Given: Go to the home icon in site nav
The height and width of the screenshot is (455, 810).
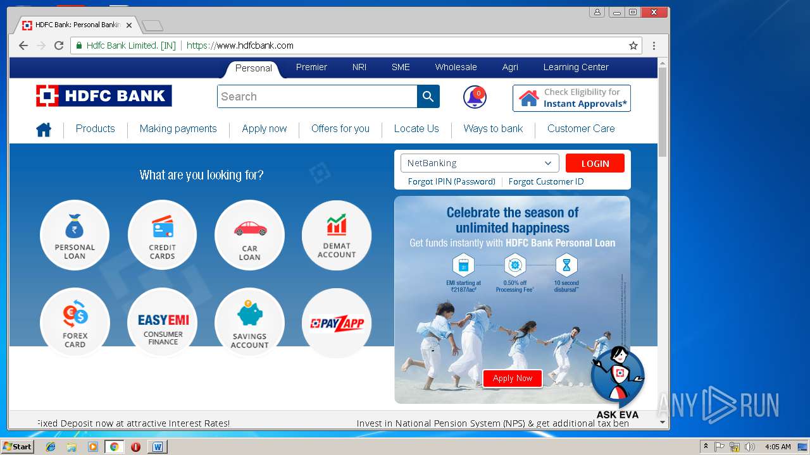Looking at the screenshot, I should (44, 130).
